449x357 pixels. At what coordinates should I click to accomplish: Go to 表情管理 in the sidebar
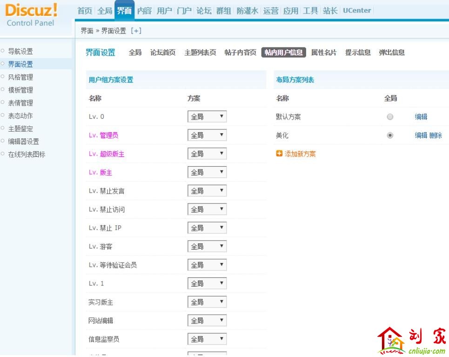pyautogui.click(x=20, y=103)
